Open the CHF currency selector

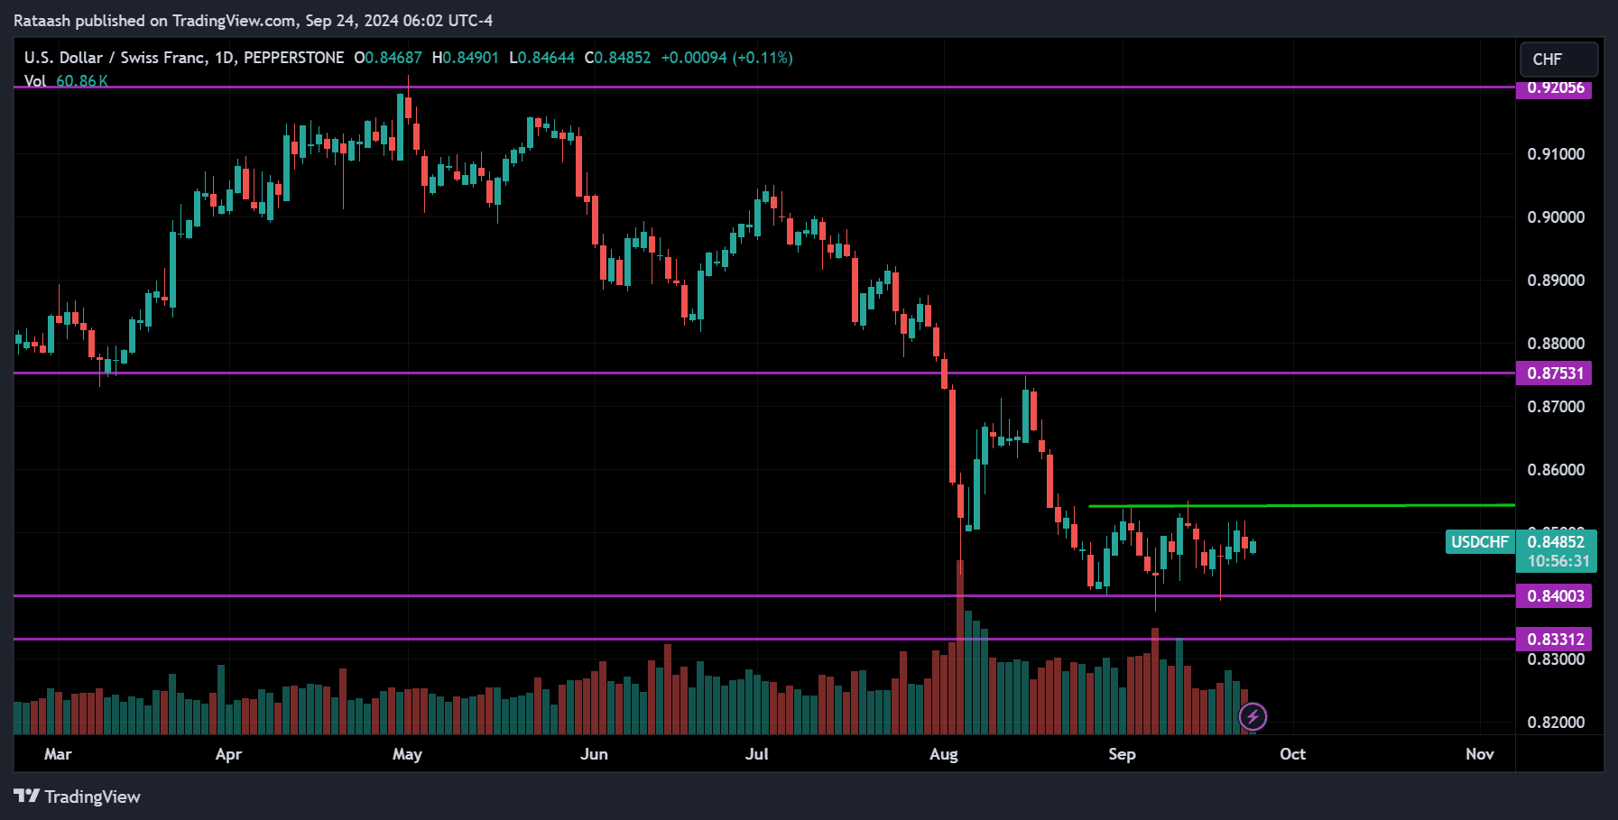(x=1558, y=60)
